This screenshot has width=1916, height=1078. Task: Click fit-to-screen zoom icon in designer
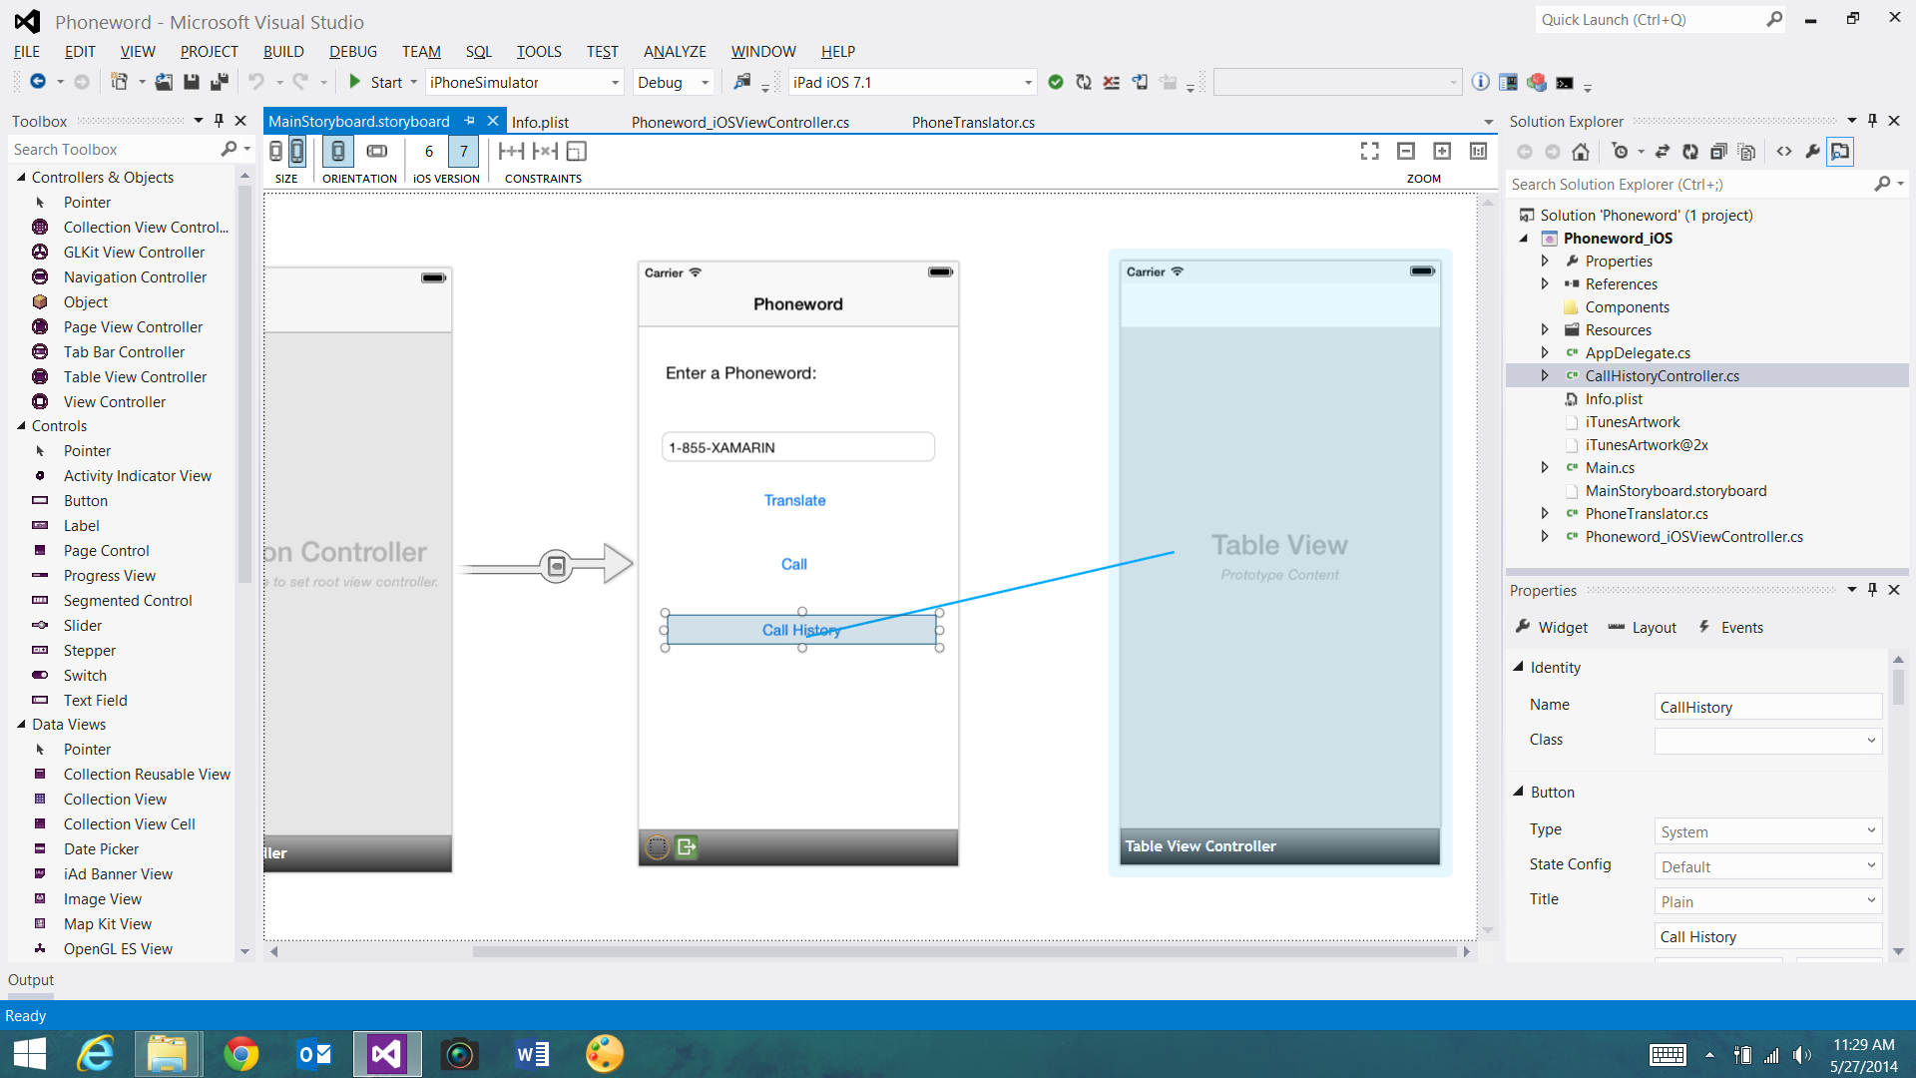tap(1370, 151)
